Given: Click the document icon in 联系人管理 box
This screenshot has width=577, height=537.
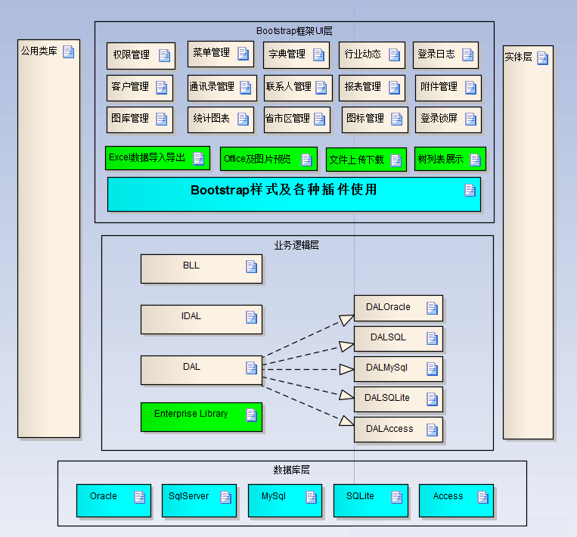Looking at the screenshot, I should (321, 88).
